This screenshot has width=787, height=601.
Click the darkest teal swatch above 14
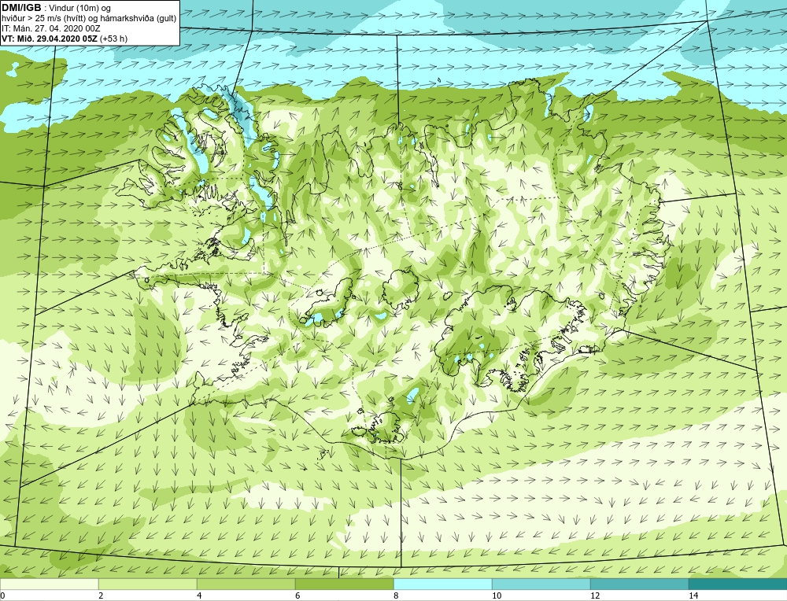pyautogui.click(x=738, y=584)
